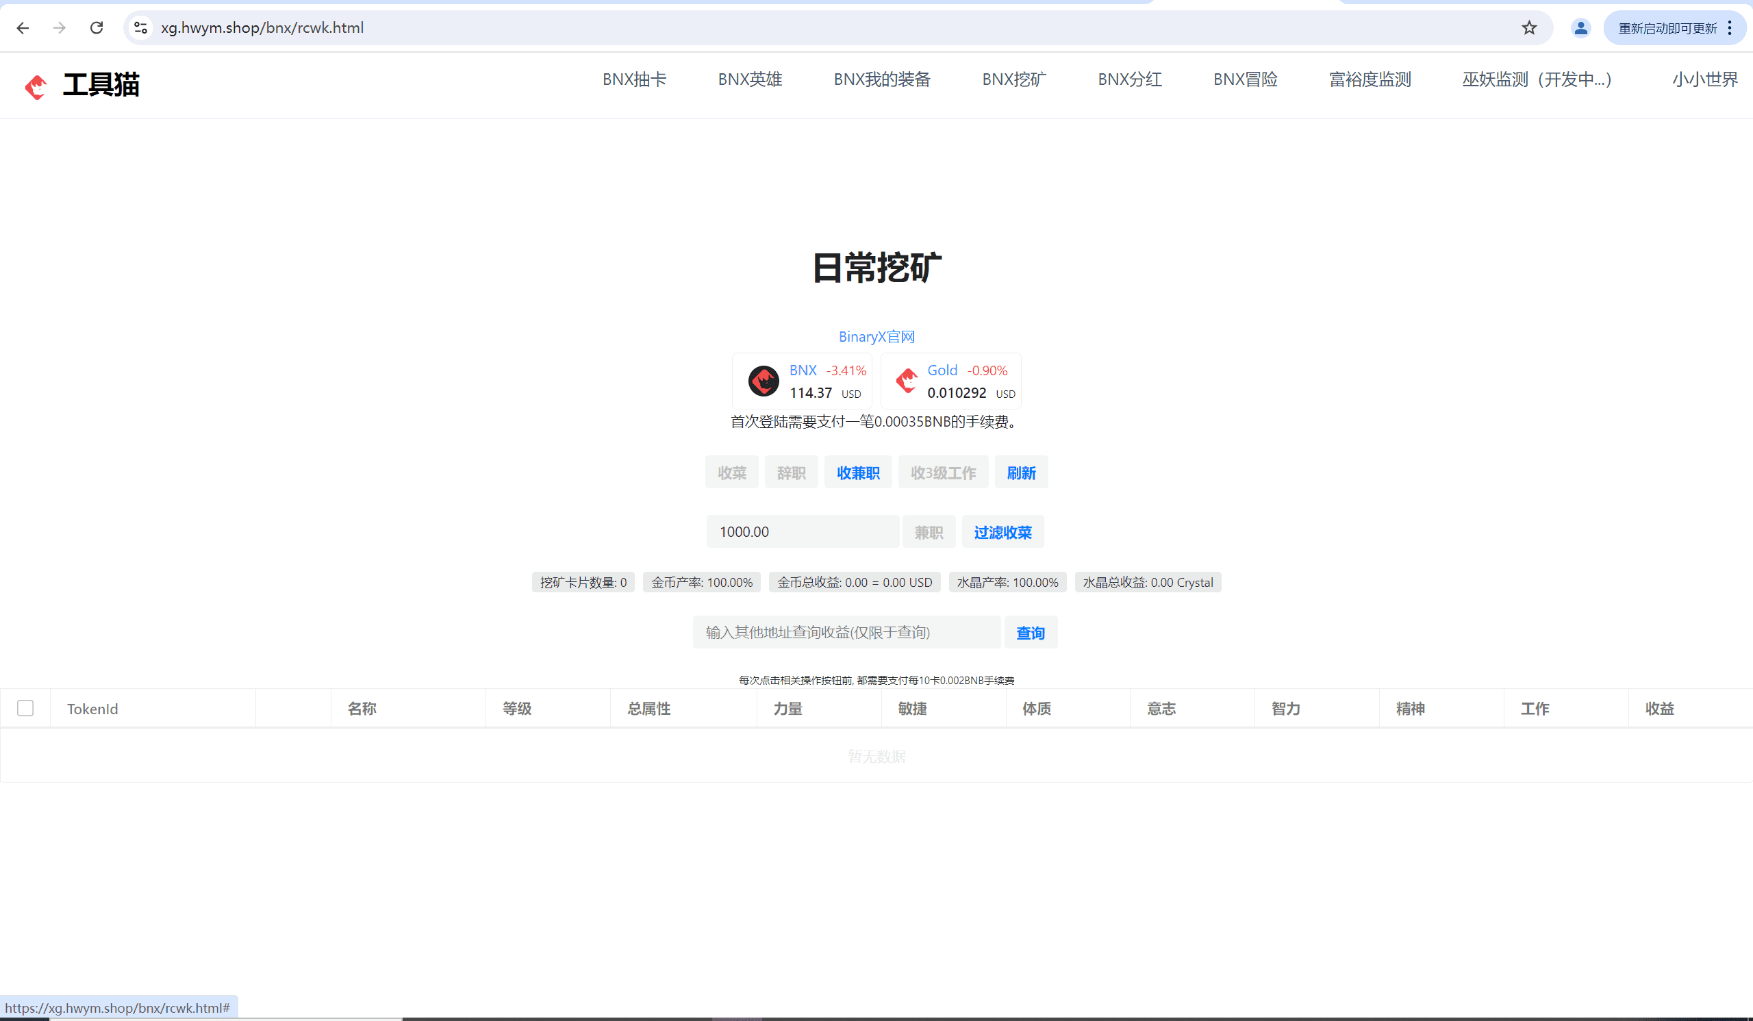The width and height of the screenshot is (1753, 1021).
Task: Bookmark this page with star icon
Action: tap(1528, 28)
